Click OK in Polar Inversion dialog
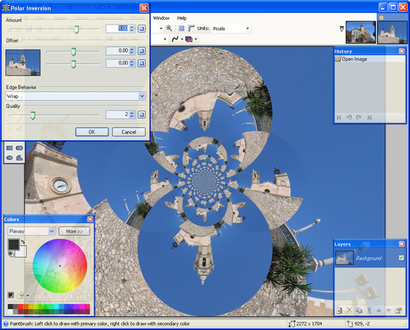The width and height of the screenshot is (410, 330). (x=92, y=132)
